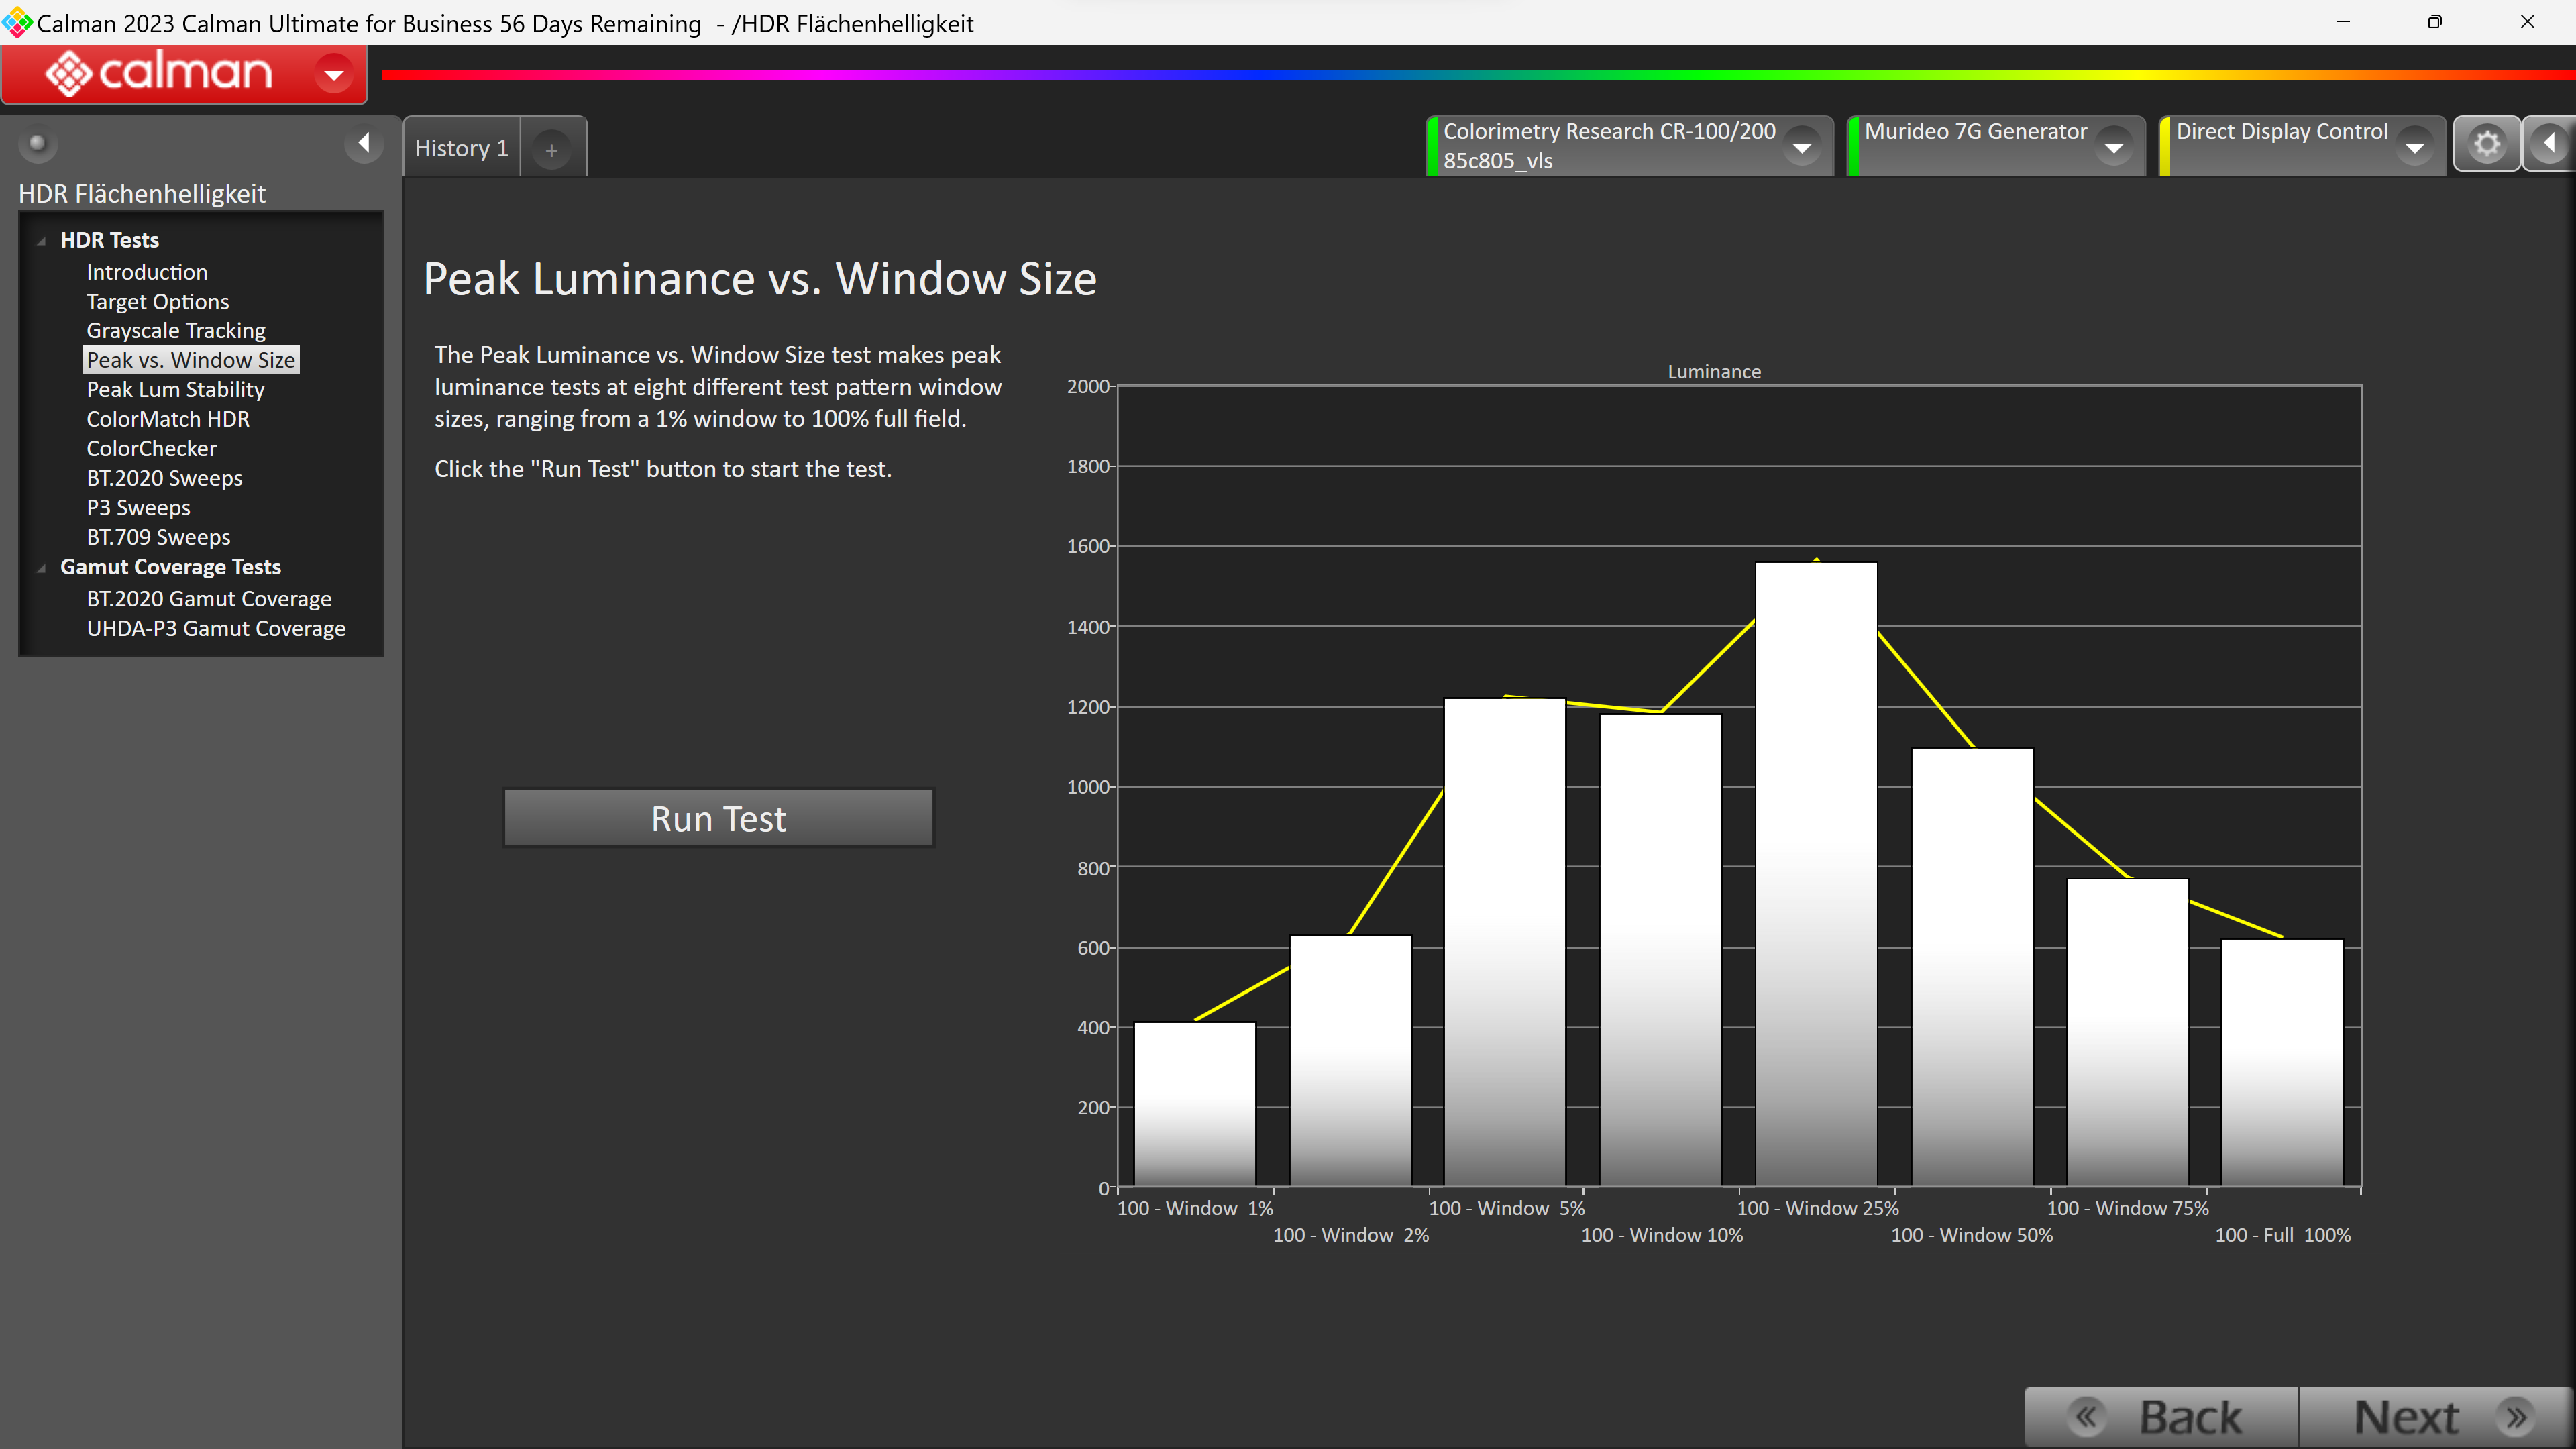Viewport: 2576px width, 1449px height.
Task: Click the 1% window luminance bar
Action: pos(1194,1104)
